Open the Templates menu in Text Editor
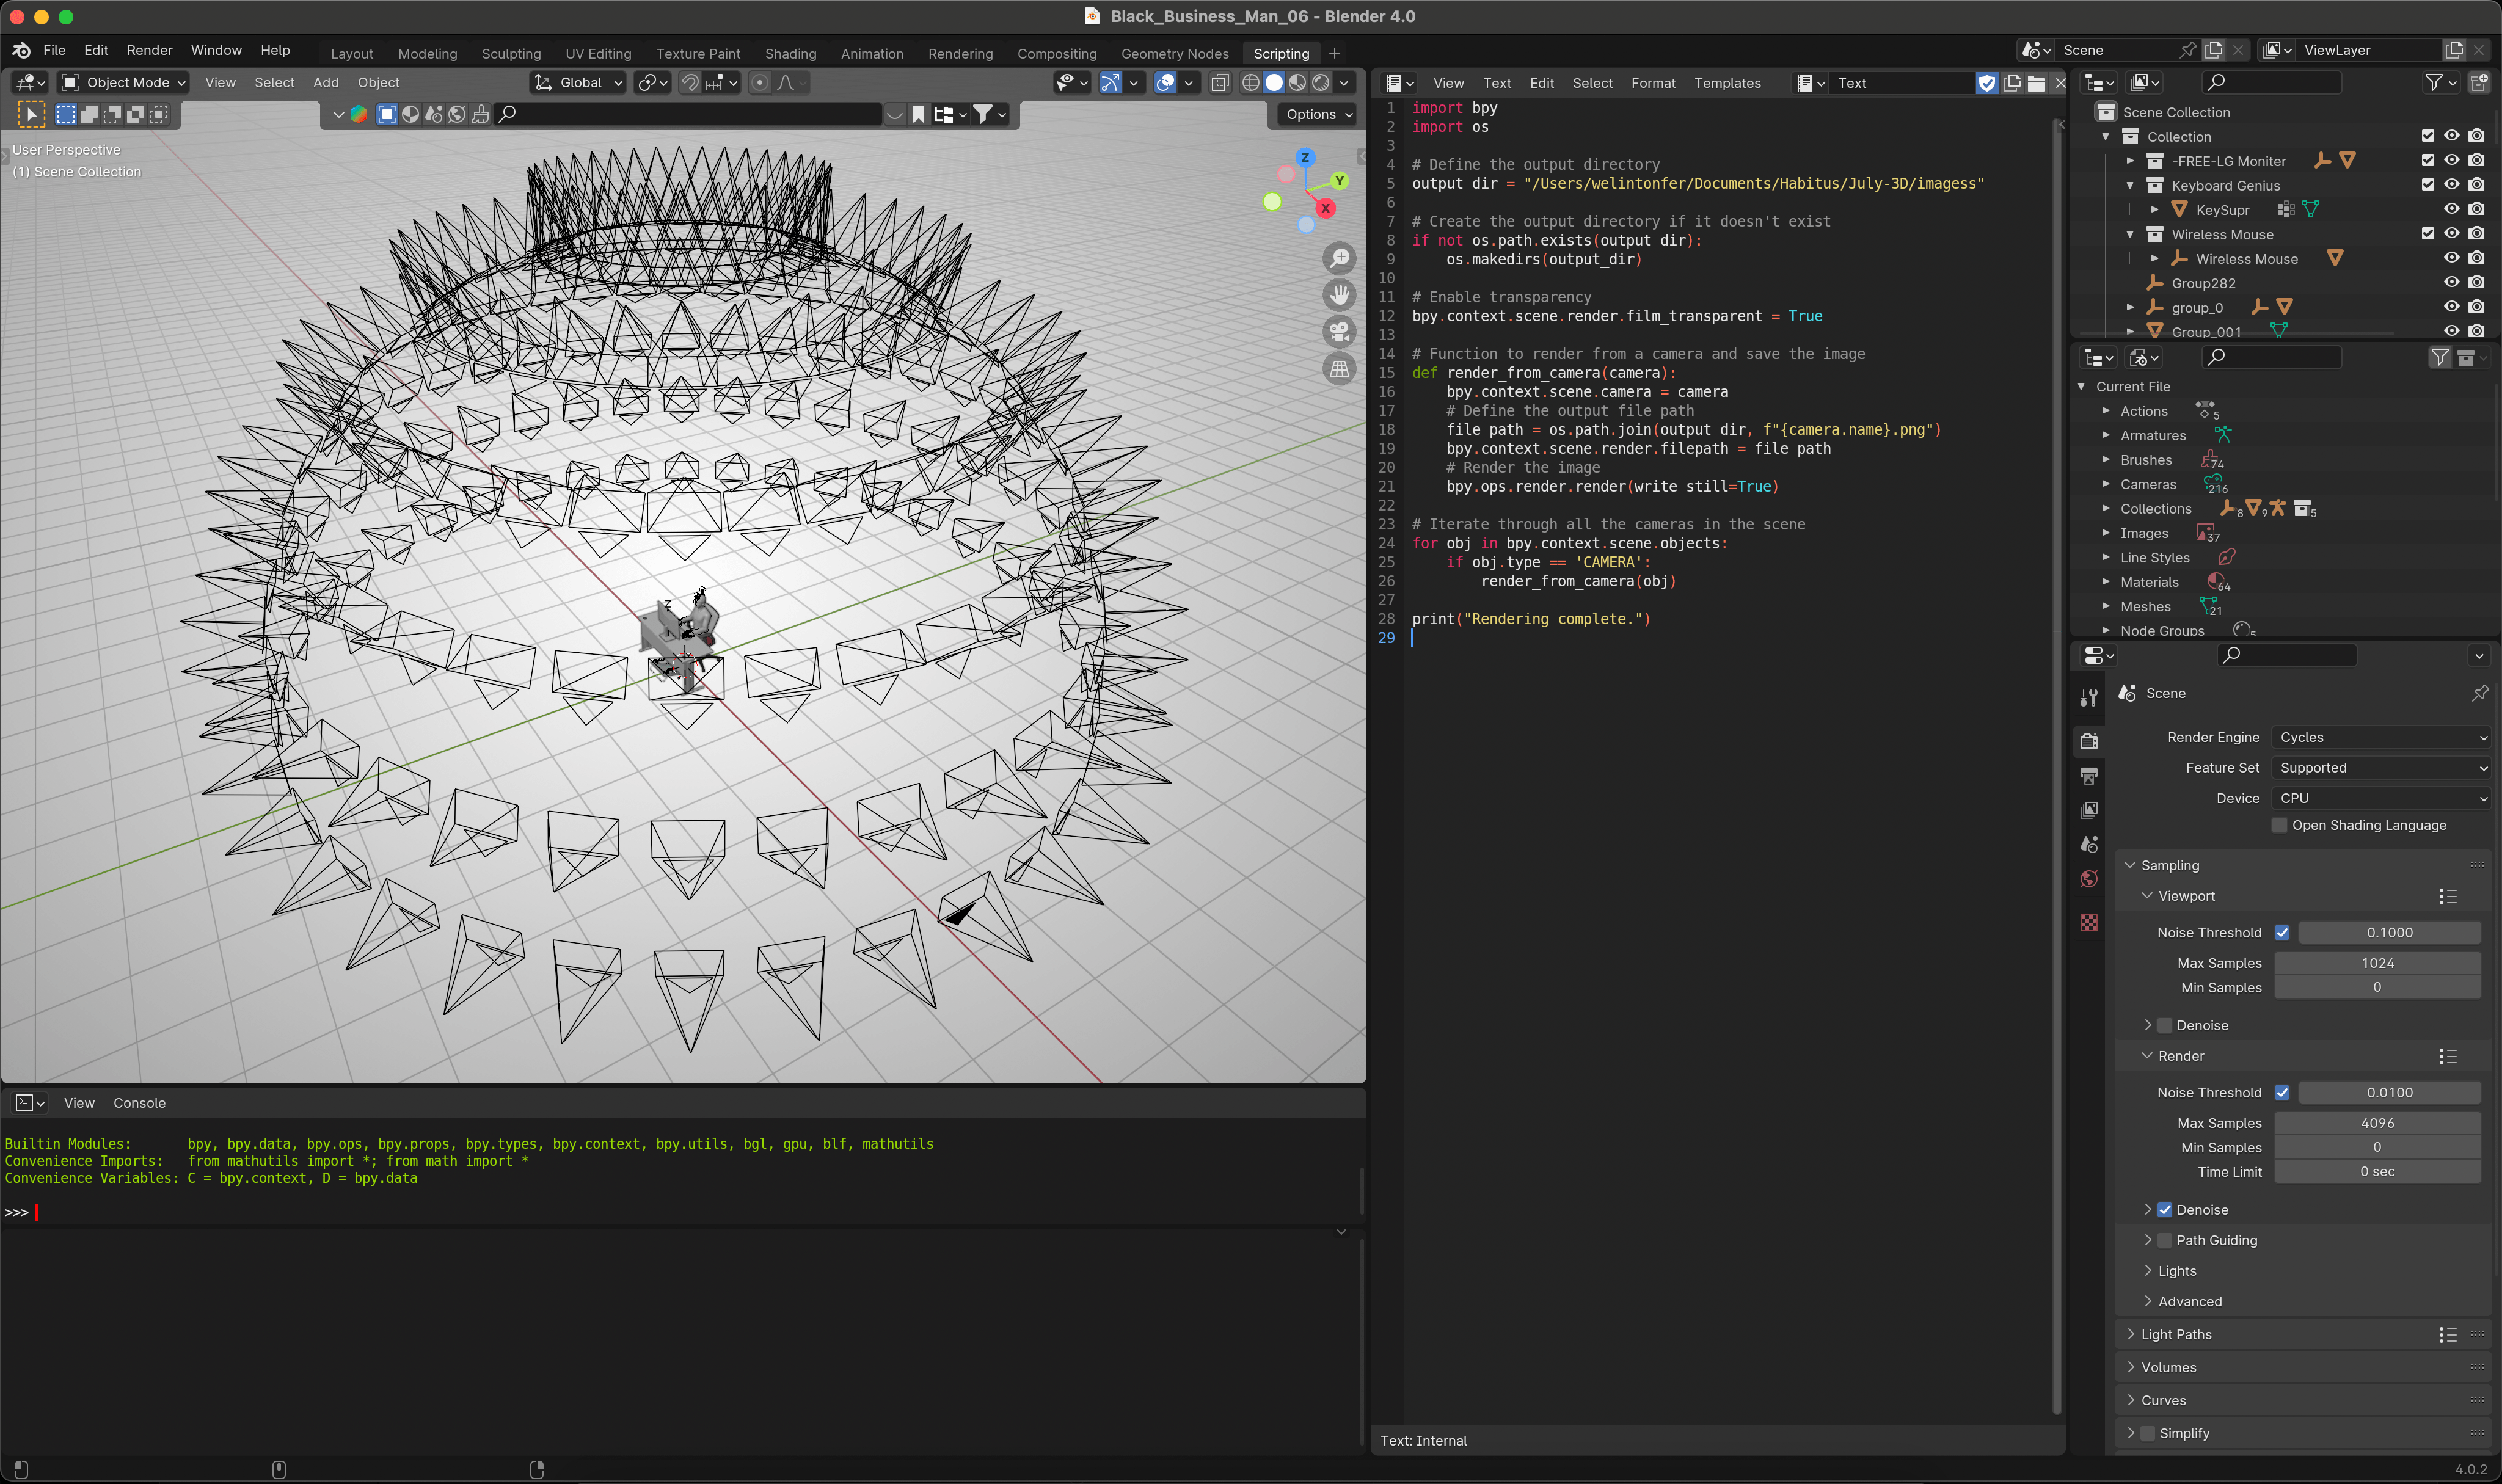The image size is (2502, 1484). (x=1727, y=83)
